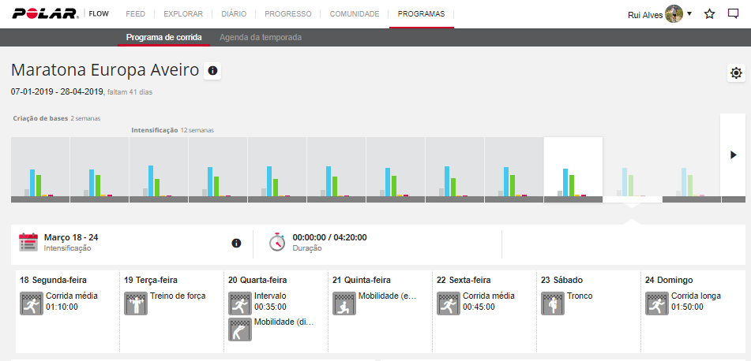
Task: Click the info icon beside Maratona Europa Aveiro
Action: coord(212,71)
